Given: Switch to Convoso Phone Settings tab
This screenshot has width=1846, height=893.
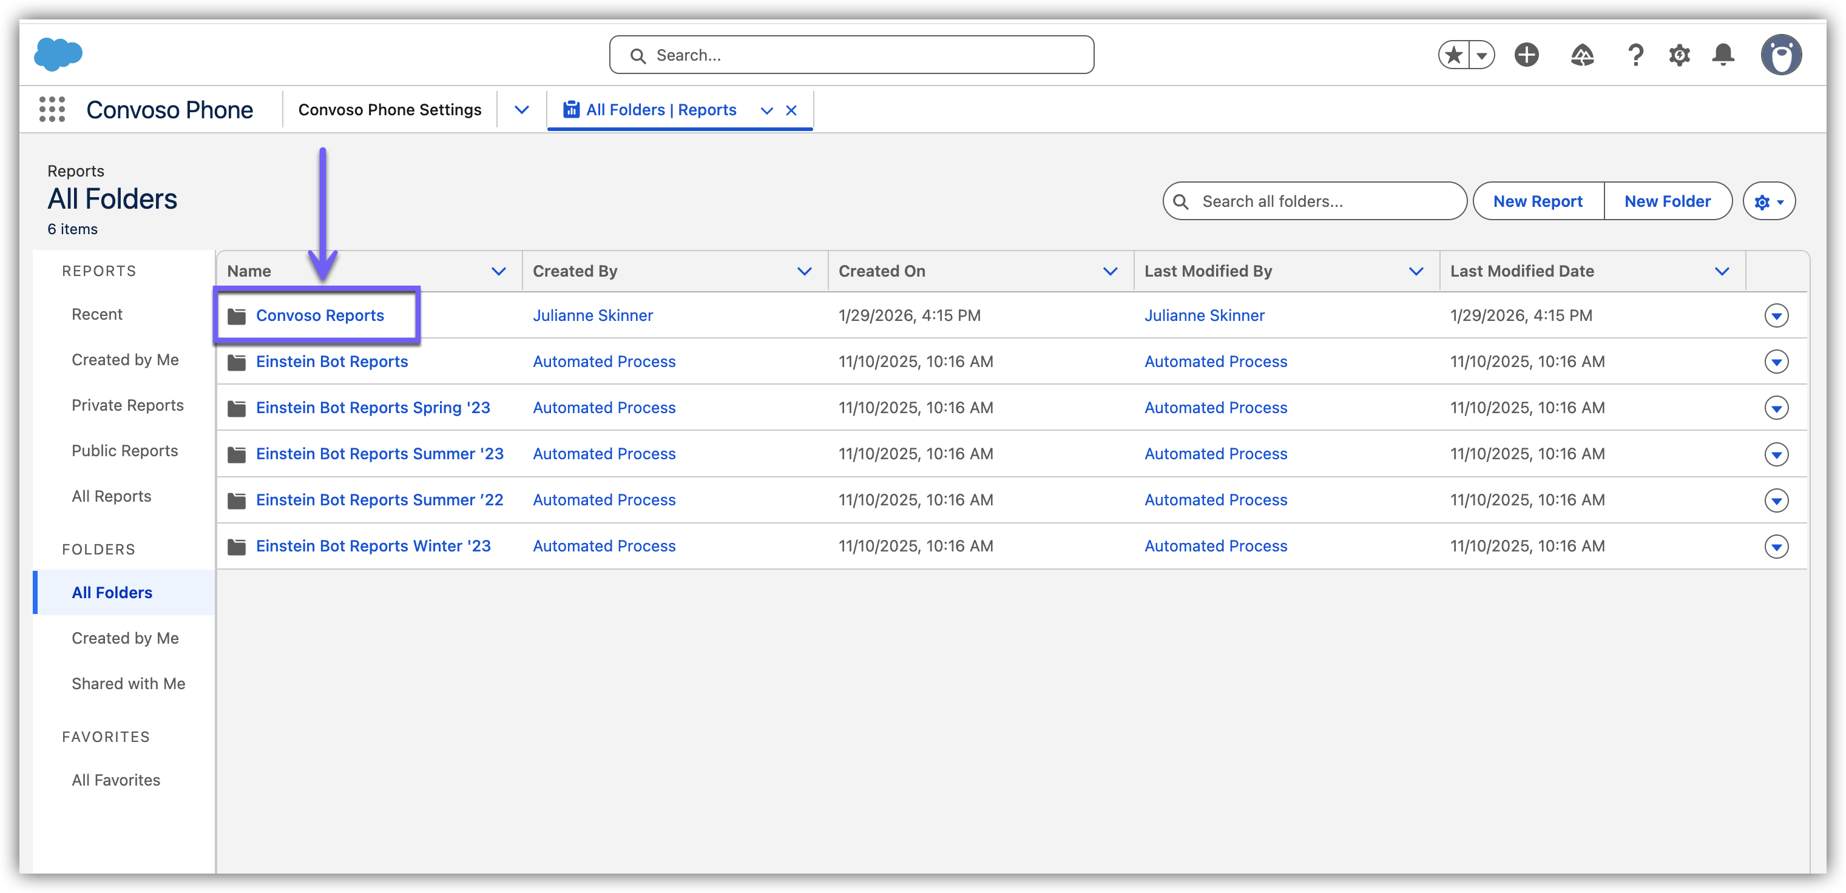Looking at the screenshot, I should (389, 110).
